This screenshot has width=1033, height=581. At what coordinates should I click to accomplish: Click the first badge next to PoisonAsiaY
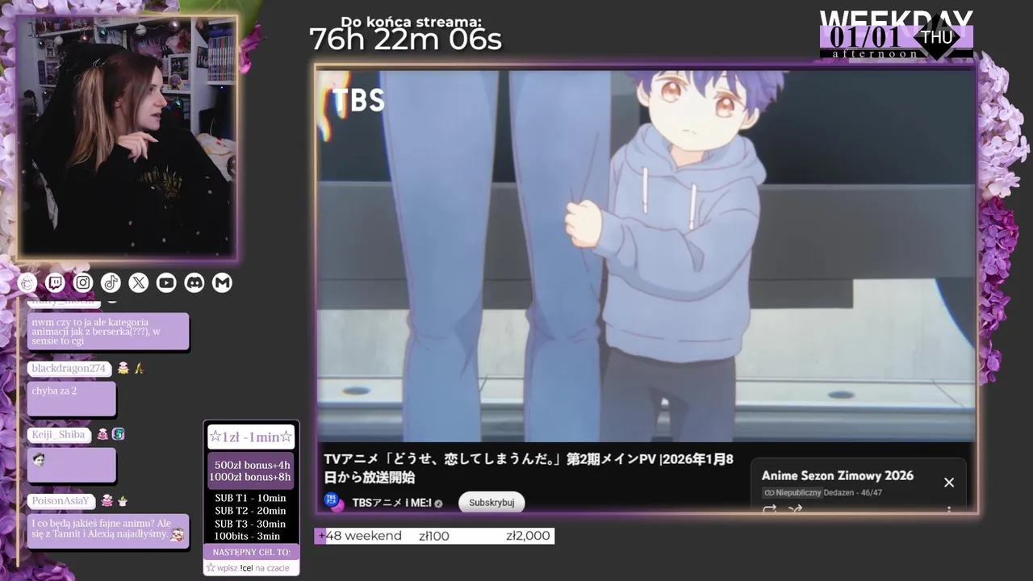[107, 501]
